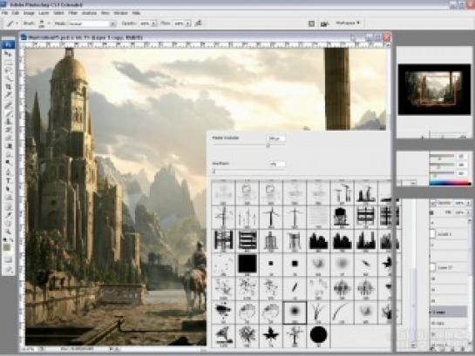Select the Rectangular Marquee tool
This screenshot has height=356, width=475.
coord(8,62)
